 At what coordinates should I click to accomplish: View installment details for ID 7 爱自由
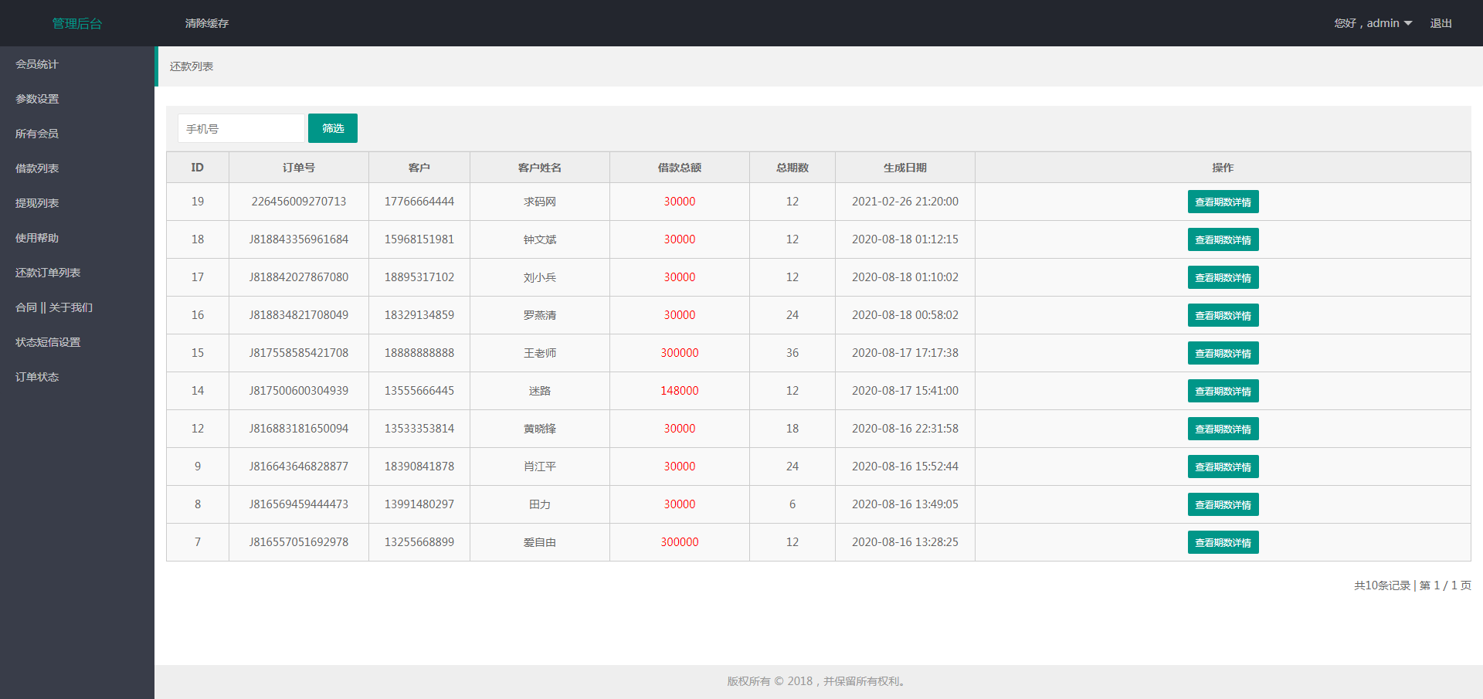1223,542
